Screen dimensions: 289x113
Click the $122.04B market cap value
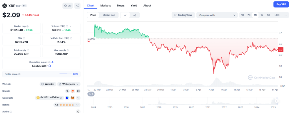click(x=17, y=30)
